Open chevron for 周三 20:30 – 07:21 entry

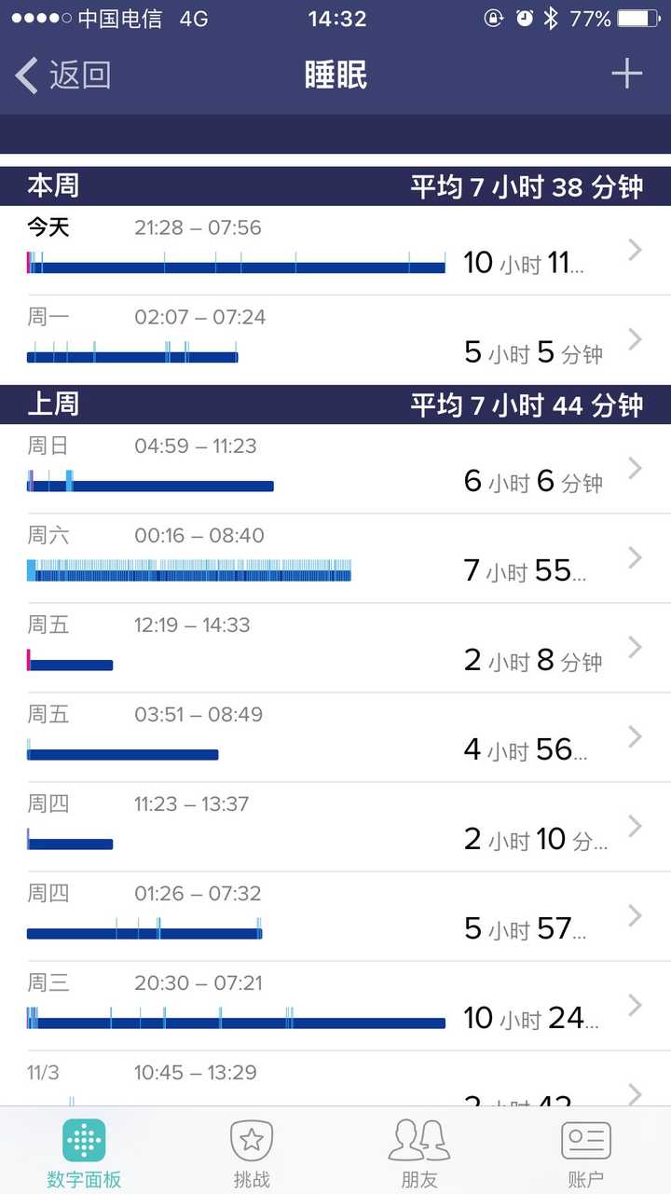[636, 1005]
